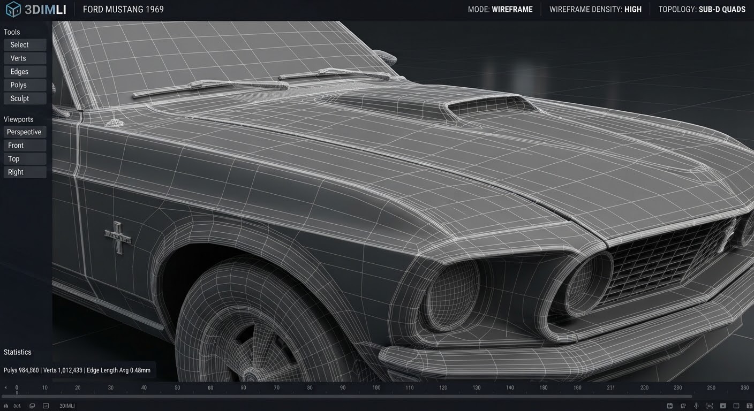Click the first icon of the bottom-right group
This screenshot has height=411, width=754.
(x=670, y=406)
